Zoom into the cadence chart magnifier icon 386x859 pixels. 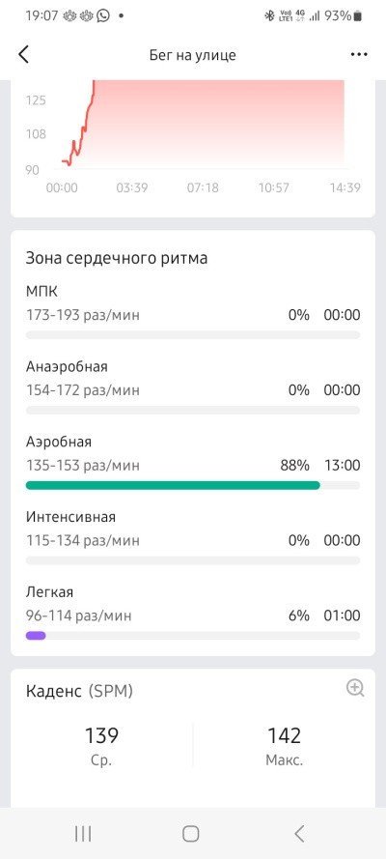pos(355,688)
